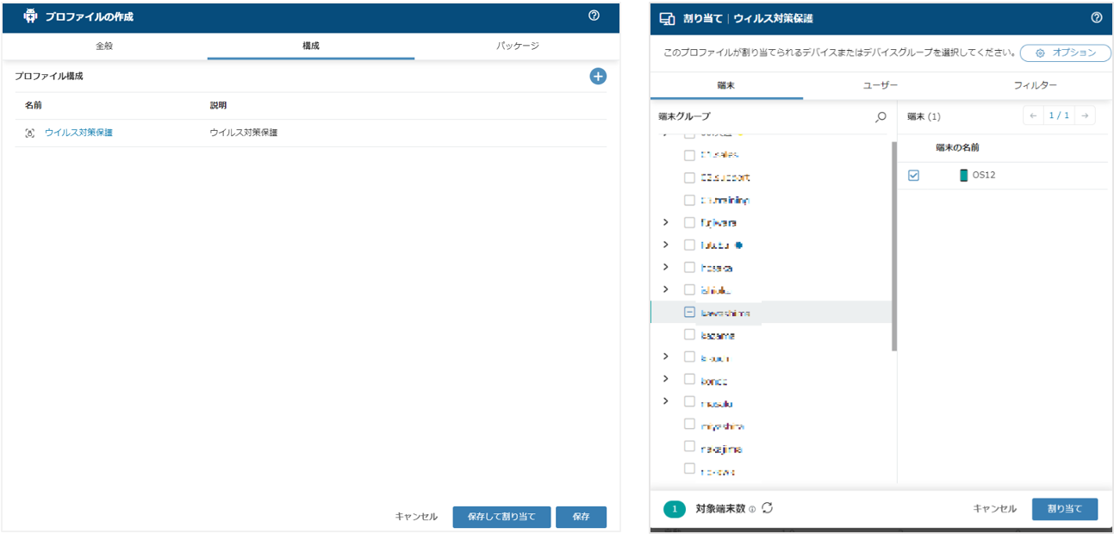Click the OS12 device phone icon

tap(964, 175)
